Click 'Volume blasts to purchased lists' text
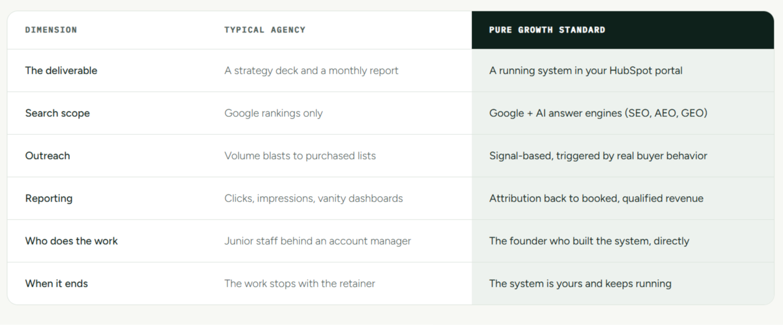 [x=300, y=156]
